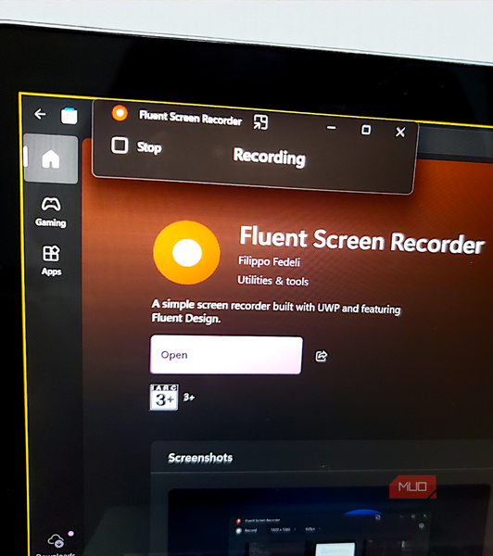Viewport: 493px width, 556px height.
Task: Go back with the Store back arrow
Action: 40,114
